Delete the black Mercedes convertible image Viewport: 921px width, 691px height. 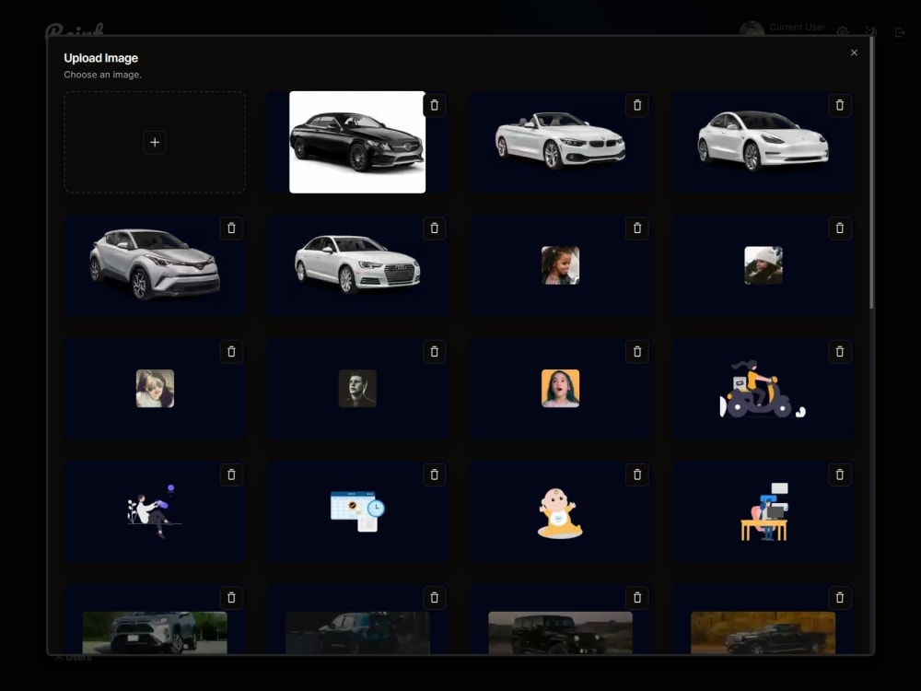click(x=434, y=105)
